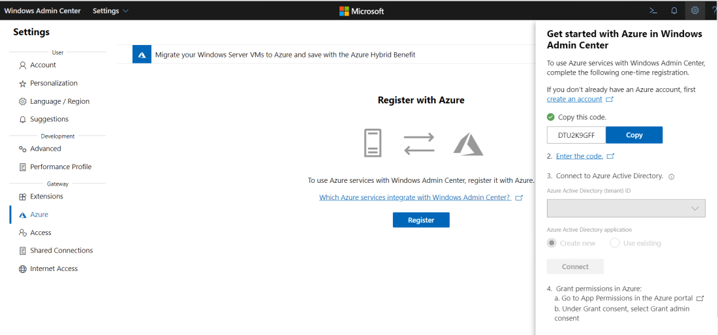
Task: Click the Azure banner icon about migrating VMs
Action: [x=142, y=55]
